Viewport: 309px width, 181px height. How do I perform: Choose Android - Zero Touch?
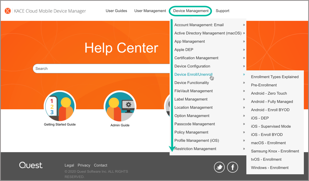(x=269, y=94)
